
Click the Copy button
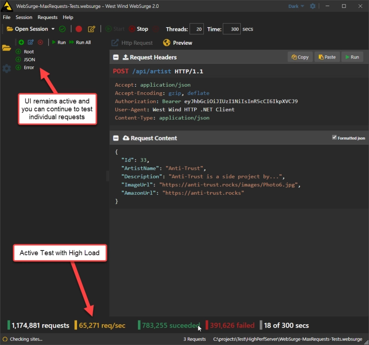click(300, 57)
